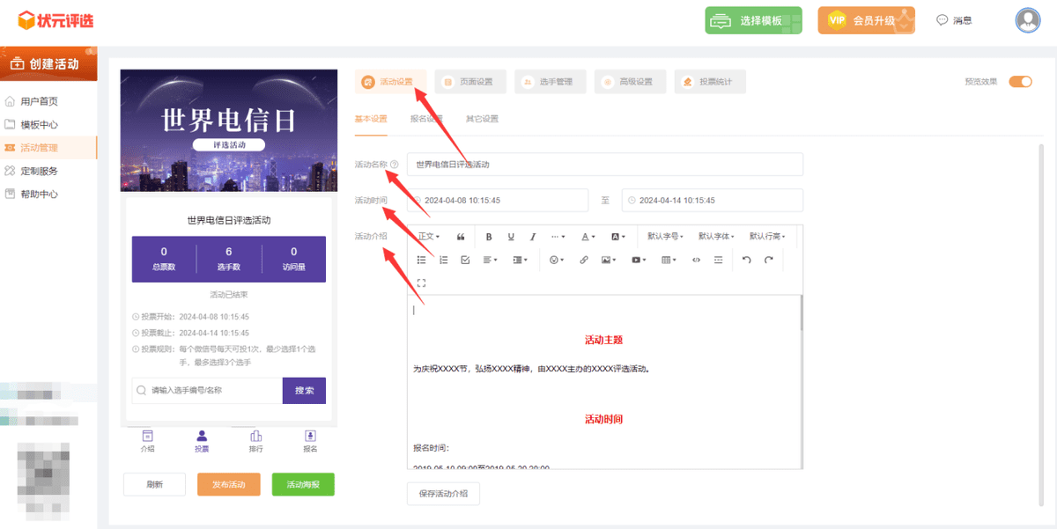Screen dimensions: 1057x529
Task: Click the orange 发布活动 publish button
Action: tap(228, 484)
